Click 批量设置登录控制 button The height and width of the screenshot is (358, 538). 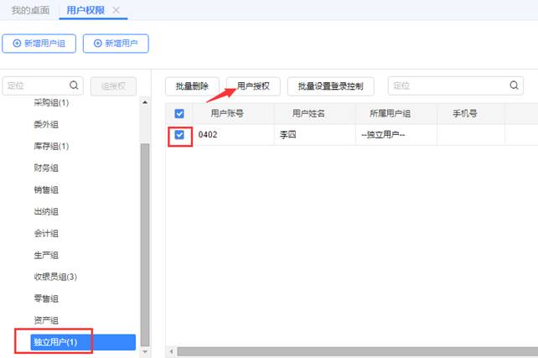[x=330, y=86]
